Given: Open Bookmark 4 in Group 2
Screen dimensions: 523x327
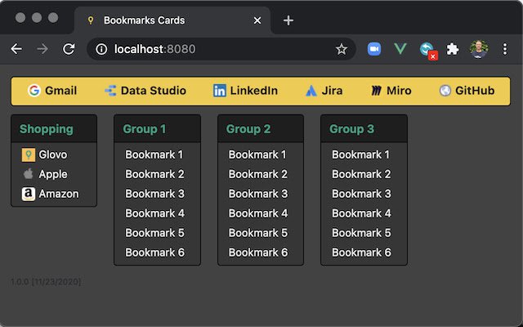Looking at the screenshot, I should (x=258, y=213).
